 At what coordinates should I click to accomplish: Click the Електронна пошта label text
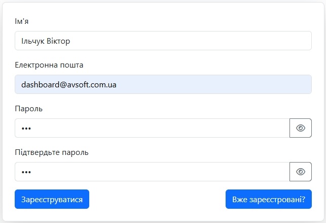click(49, 65)
